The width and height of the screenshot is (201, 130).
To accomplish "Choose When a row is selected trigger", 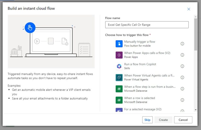I will click(x=139, y=98).
